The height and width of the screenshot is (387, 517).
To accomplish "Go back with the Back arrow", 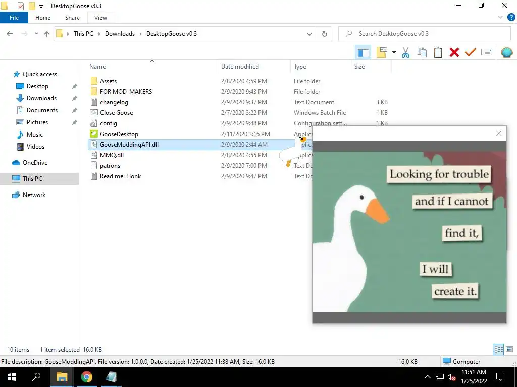I will [x=10, y=34].
